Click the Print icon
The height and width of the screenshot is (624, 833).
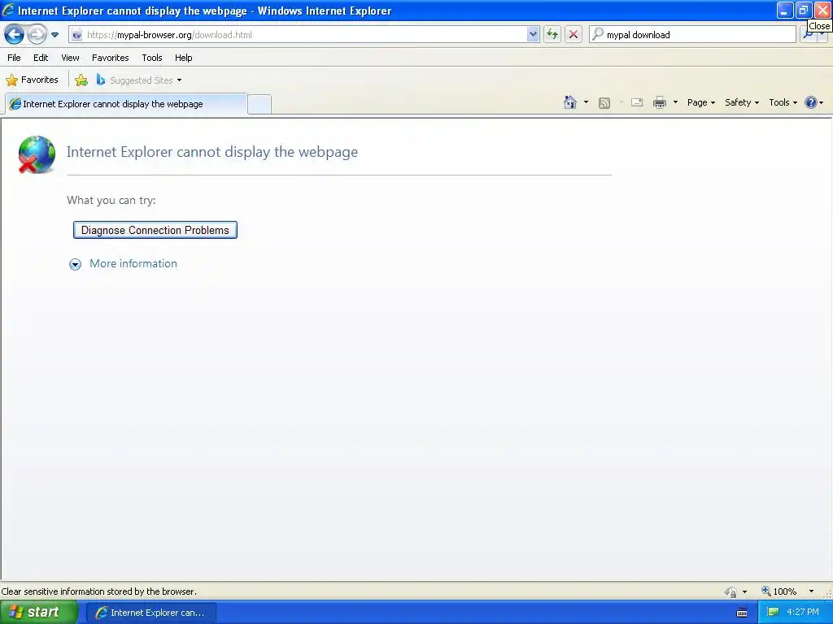(660, 102)
